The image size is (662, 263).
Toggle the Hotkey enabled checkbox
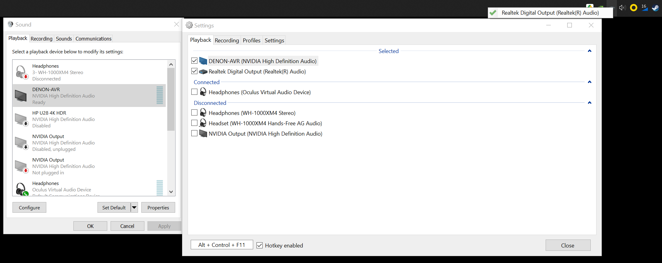[260, 245]
